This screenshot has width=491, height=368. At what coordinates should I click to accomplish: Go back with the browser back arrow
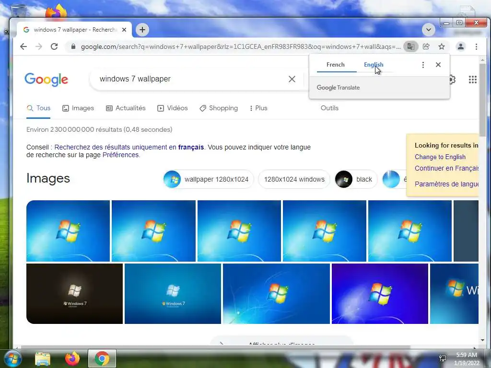pyautogui.click(x=23, y=46)
